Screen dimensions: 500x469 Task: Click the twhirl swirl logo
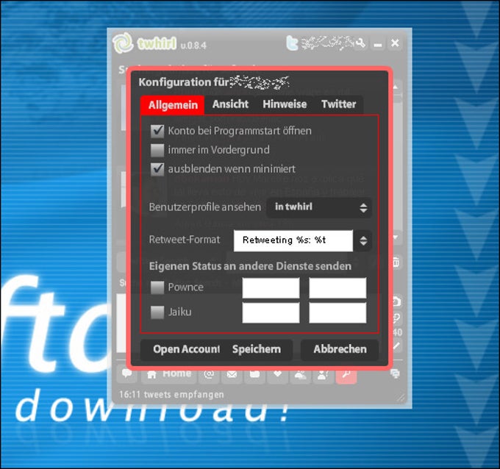click(123, 43)
